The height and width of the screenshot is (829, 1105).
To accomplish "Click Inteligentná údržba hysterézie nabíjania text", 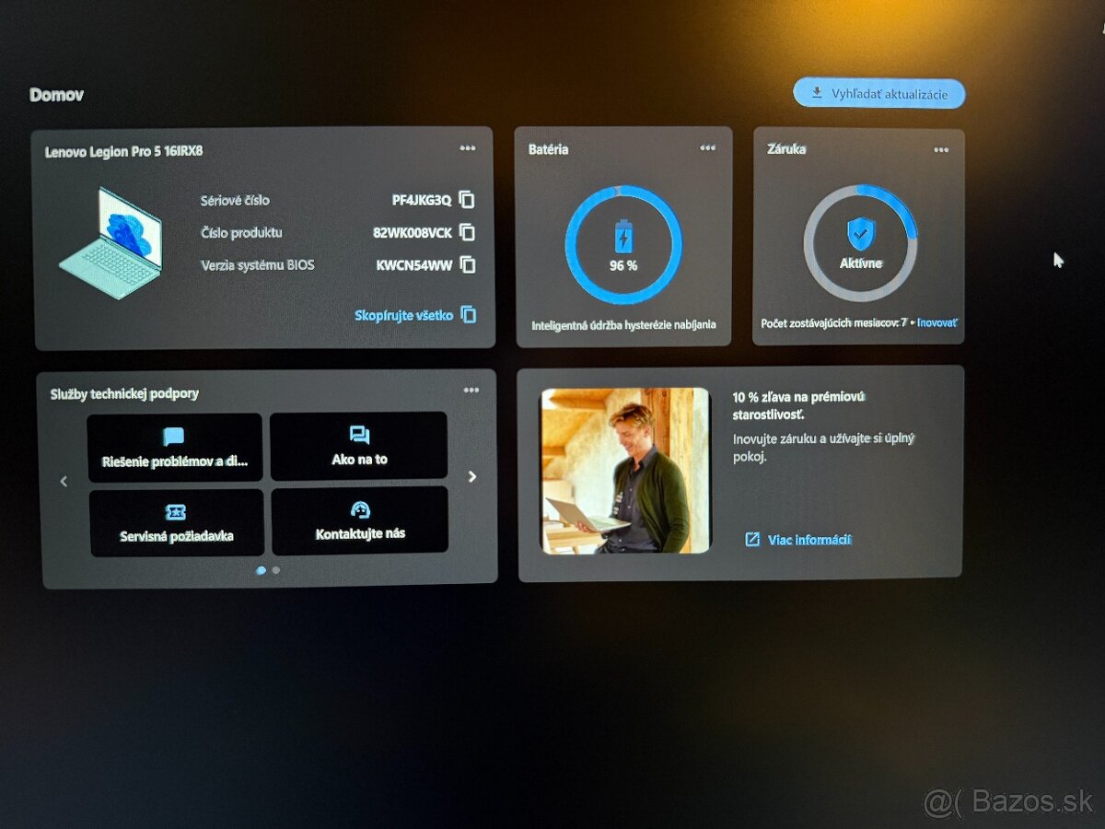I will click(623, 325).
